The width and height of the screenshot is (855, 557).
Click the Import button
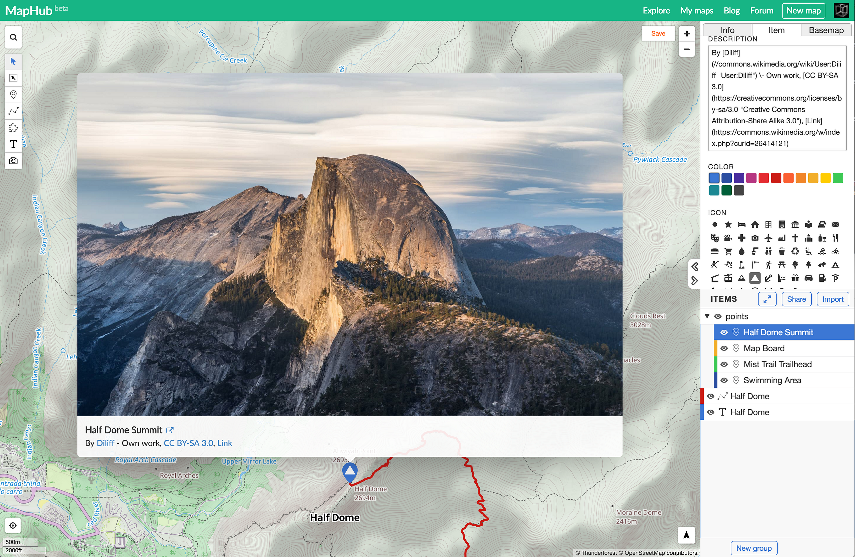[832, 299]
